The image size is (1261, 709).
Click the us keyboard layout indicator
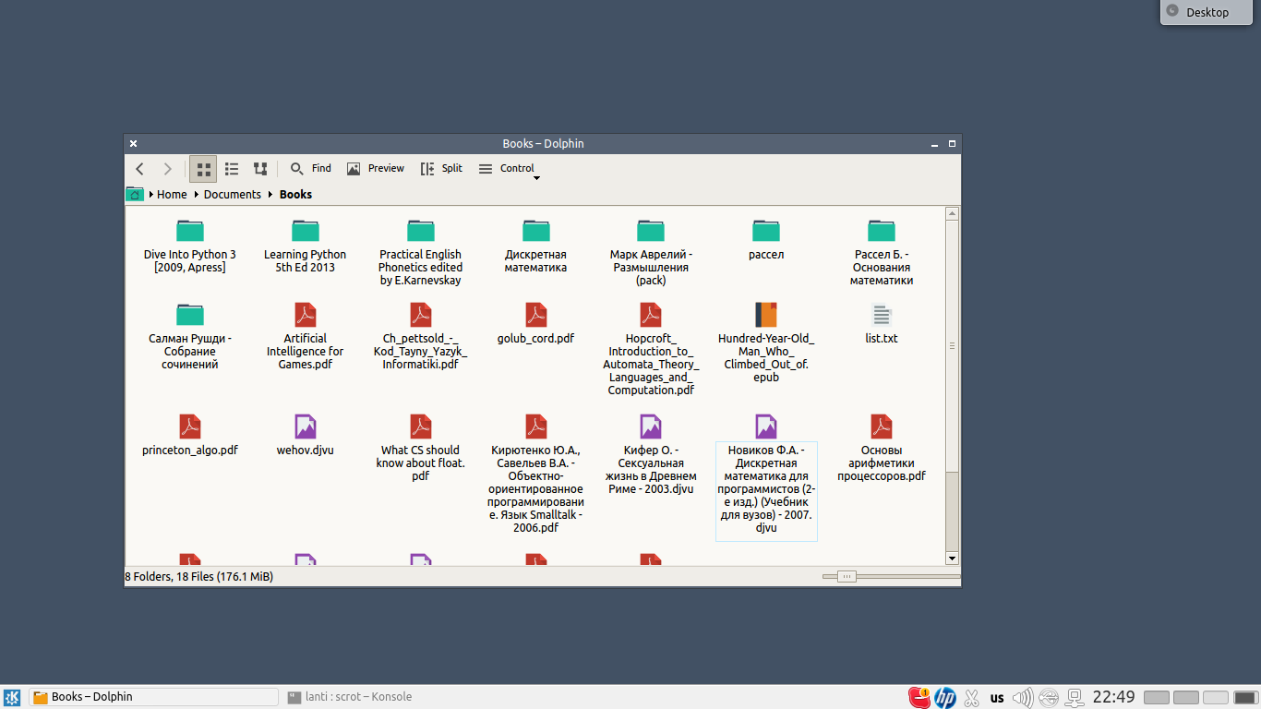997,698
